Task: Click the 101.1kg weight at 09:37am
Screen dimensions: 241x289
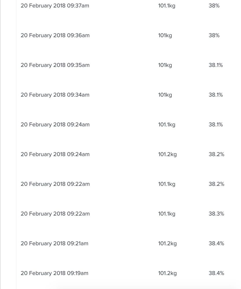Action: coord(167,5)
